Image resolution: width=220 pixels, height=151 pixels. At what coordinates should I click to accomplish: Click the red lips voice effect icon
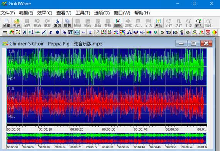(x=208, y=32)
